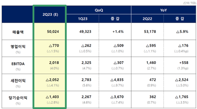
Task: Click the 50,024 revenue value
Action: (x=53, y=32)
